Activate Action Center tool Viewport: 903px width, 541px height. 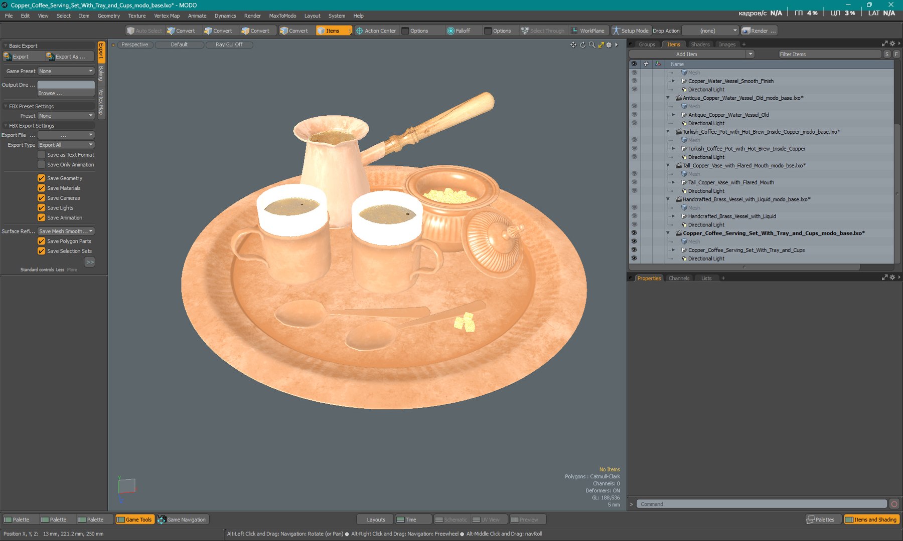coord(376,31)
